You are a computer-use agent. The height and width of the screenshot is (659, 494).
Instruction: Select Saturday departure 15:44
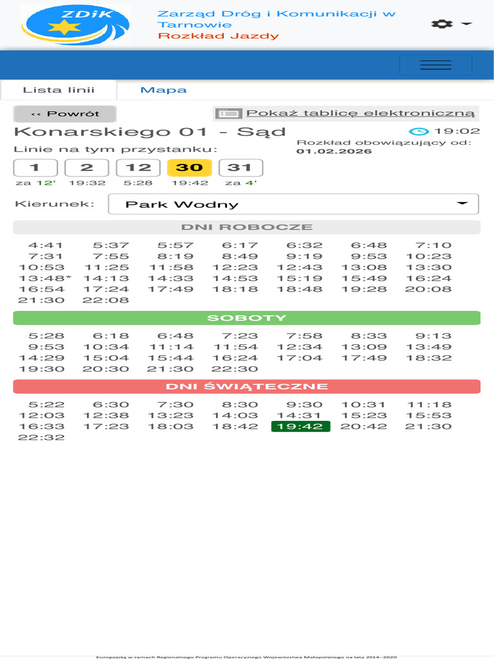coord(170,358)
